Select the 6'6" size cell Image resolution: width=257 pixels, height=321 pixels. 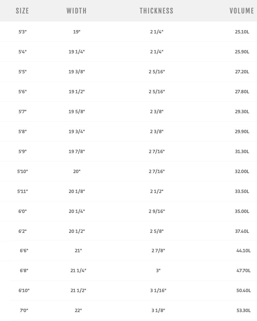click(x=24, y=251)
